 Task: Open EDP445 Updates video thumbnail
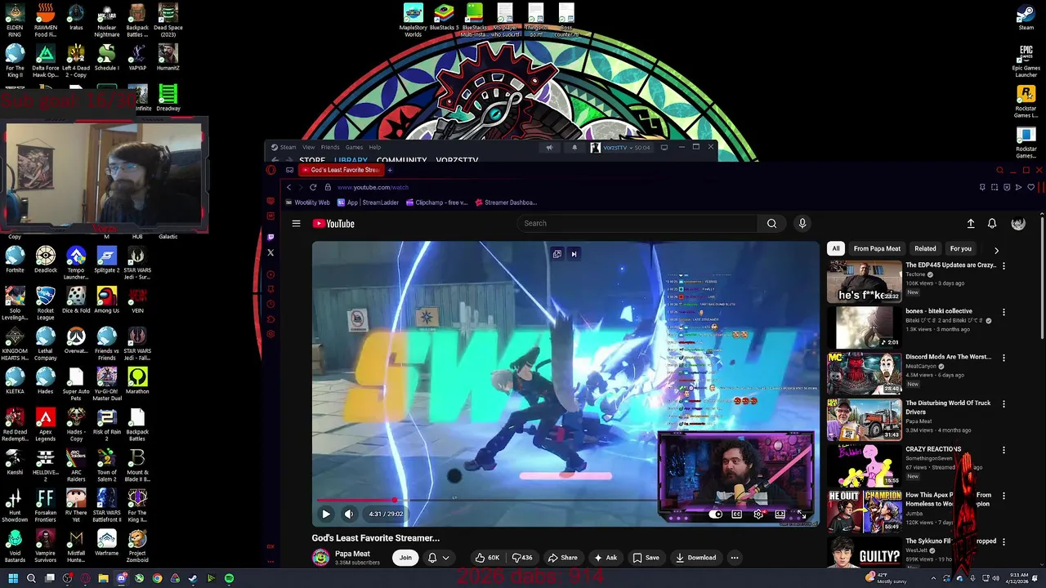(x=864, y=282)
